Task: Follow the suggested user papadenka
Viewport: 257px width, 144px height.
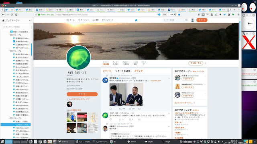Action: (x=188, y=87)
